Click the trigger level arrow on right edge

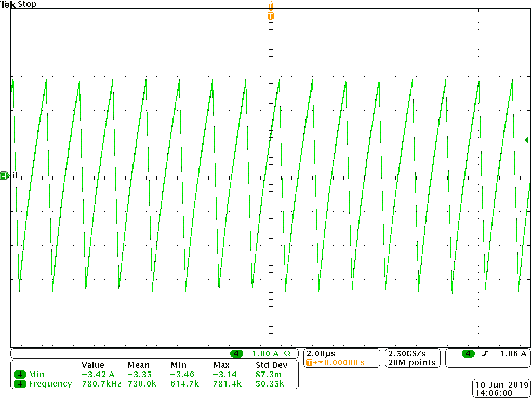(x=527, y=140)
